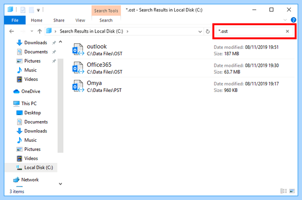Unpin Downloads using its pin icon
This screenshot has width=302, height=200.
(x=54, y=43)
